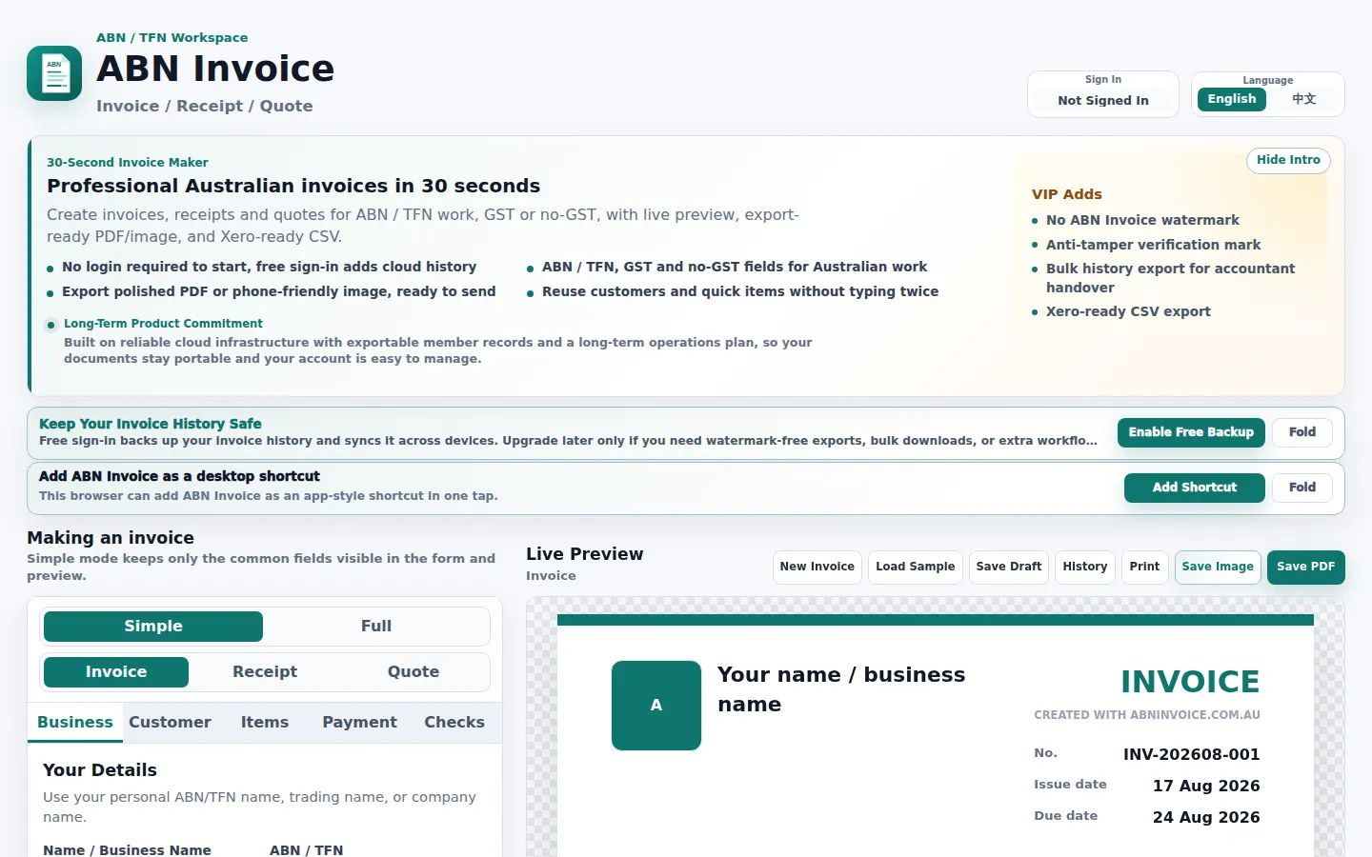The height and width of the screenshot is (857, 1372).
Task: Click 'Bulk history export for accountant handover' item
Action: pyautogui.click(x=1170, y=278)
